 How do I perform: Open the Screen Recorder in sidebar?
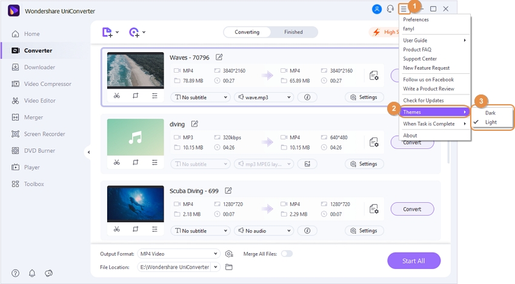coord(44,134)
